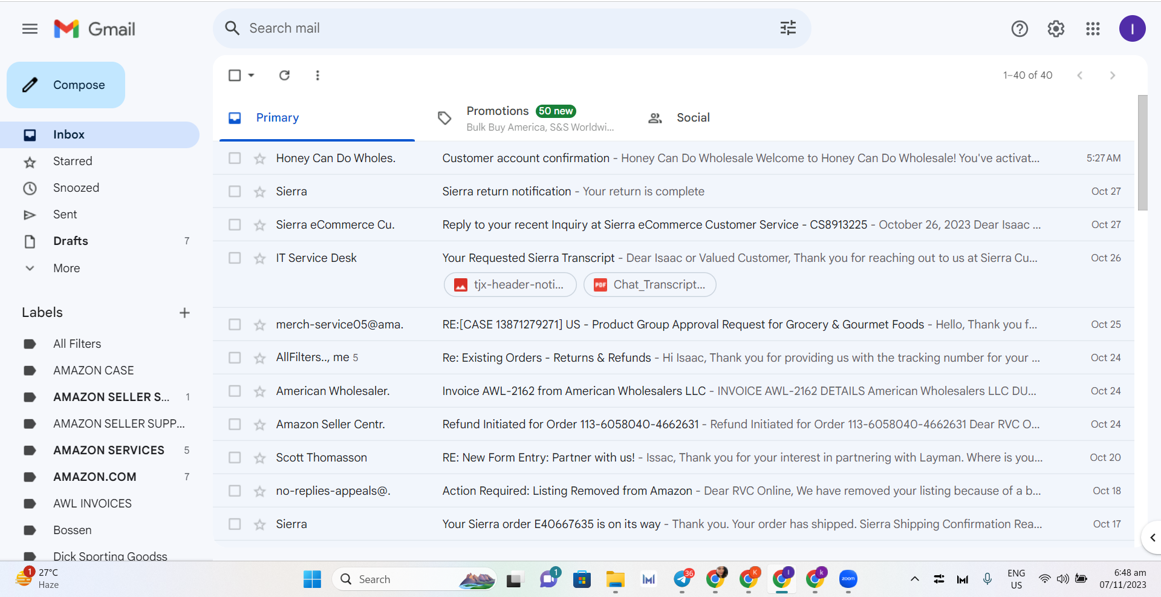Open Zoom from the taskbar

848,579
